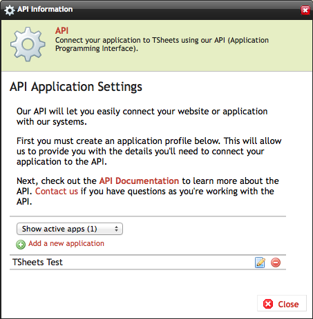313x319 pixels.
Task: Delete the TSheets Test application
Action: (x=276, y=263)
